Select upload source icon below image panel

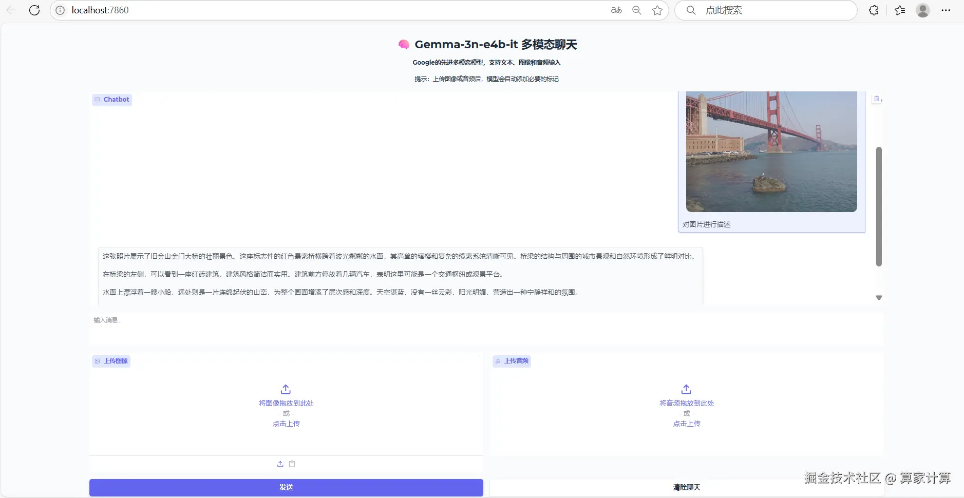[x=280, y=464]
